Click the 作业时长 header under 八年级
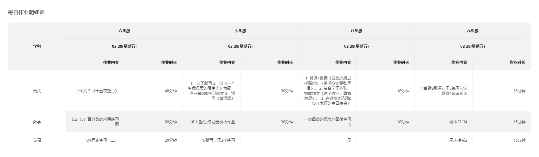The height and width of the screenshot is (157, 539). [401, 62]
